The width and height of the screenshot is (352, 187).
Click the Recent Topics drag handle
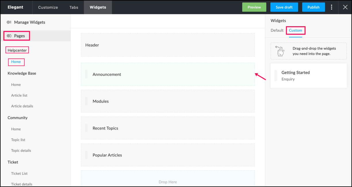pyautogui.click(x=86, y=128)
